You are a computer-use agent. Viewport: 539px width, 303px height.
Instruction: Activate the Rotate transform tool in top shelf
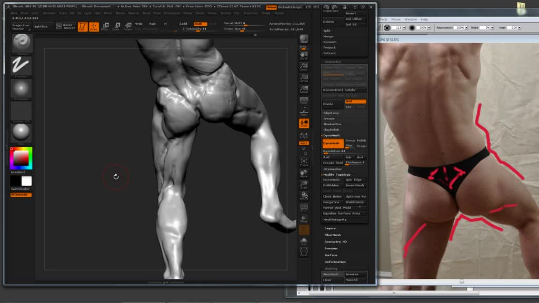(x=127, y=26)
